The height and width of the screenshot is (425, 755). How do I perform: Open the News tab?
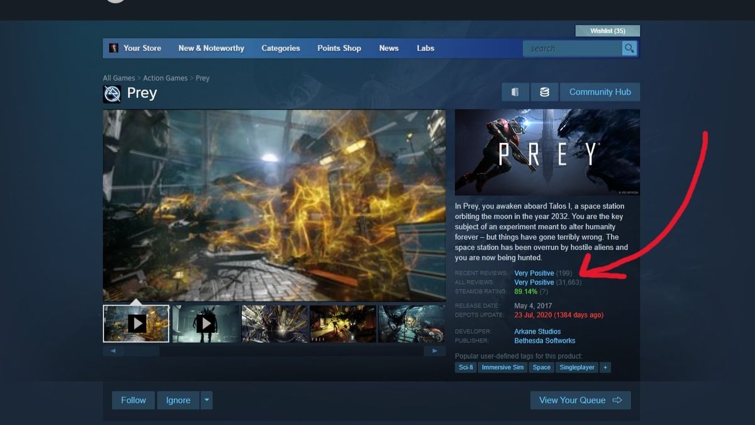[389, 48]
